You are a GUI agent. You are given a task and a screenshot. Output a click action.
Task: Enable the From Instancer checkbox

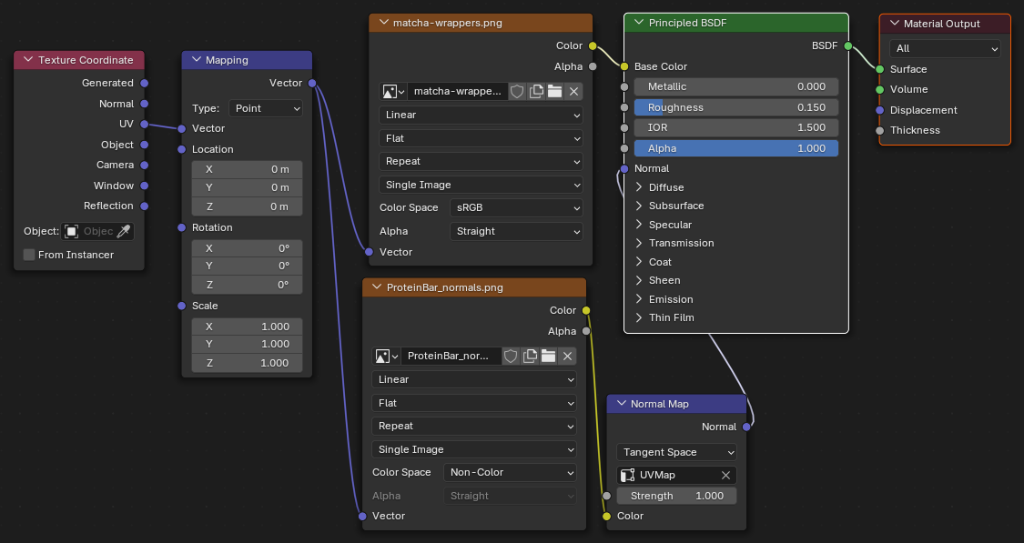[29, 255]
